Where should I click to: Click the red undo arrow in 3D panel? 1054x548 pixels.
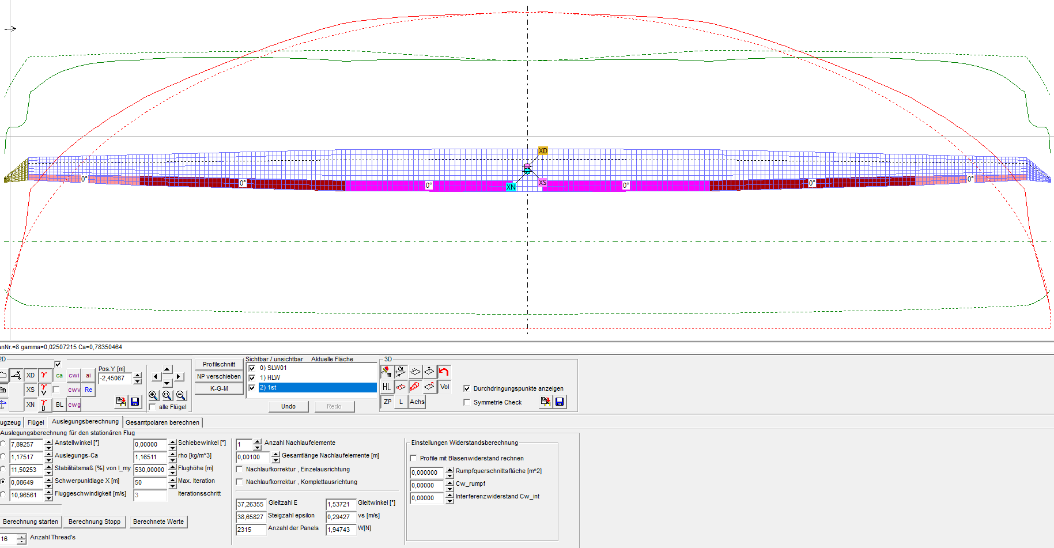pyautogui.click(x=444, y=372)
